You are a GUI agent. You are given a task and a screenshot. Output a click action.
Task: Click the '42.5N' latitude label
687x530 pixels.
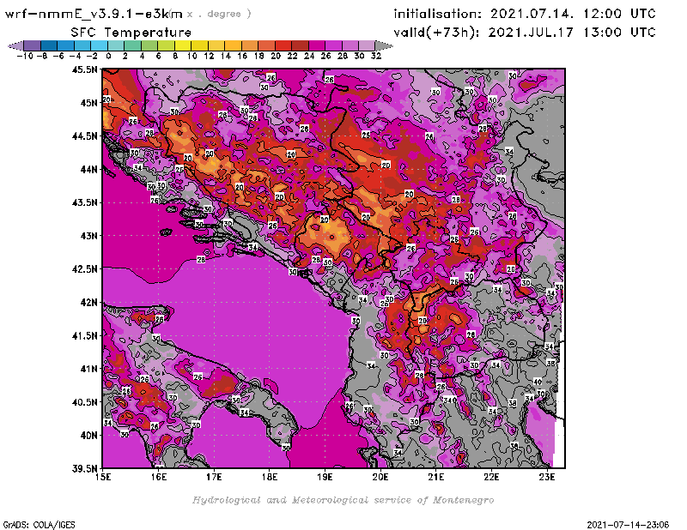tap(84, 268)
